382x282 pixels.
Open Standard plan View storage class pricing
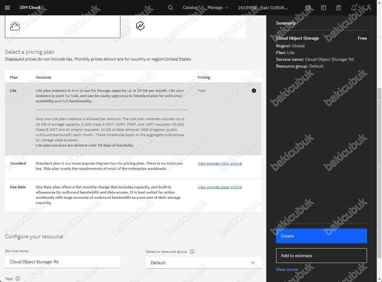click(x=220, y=163)
